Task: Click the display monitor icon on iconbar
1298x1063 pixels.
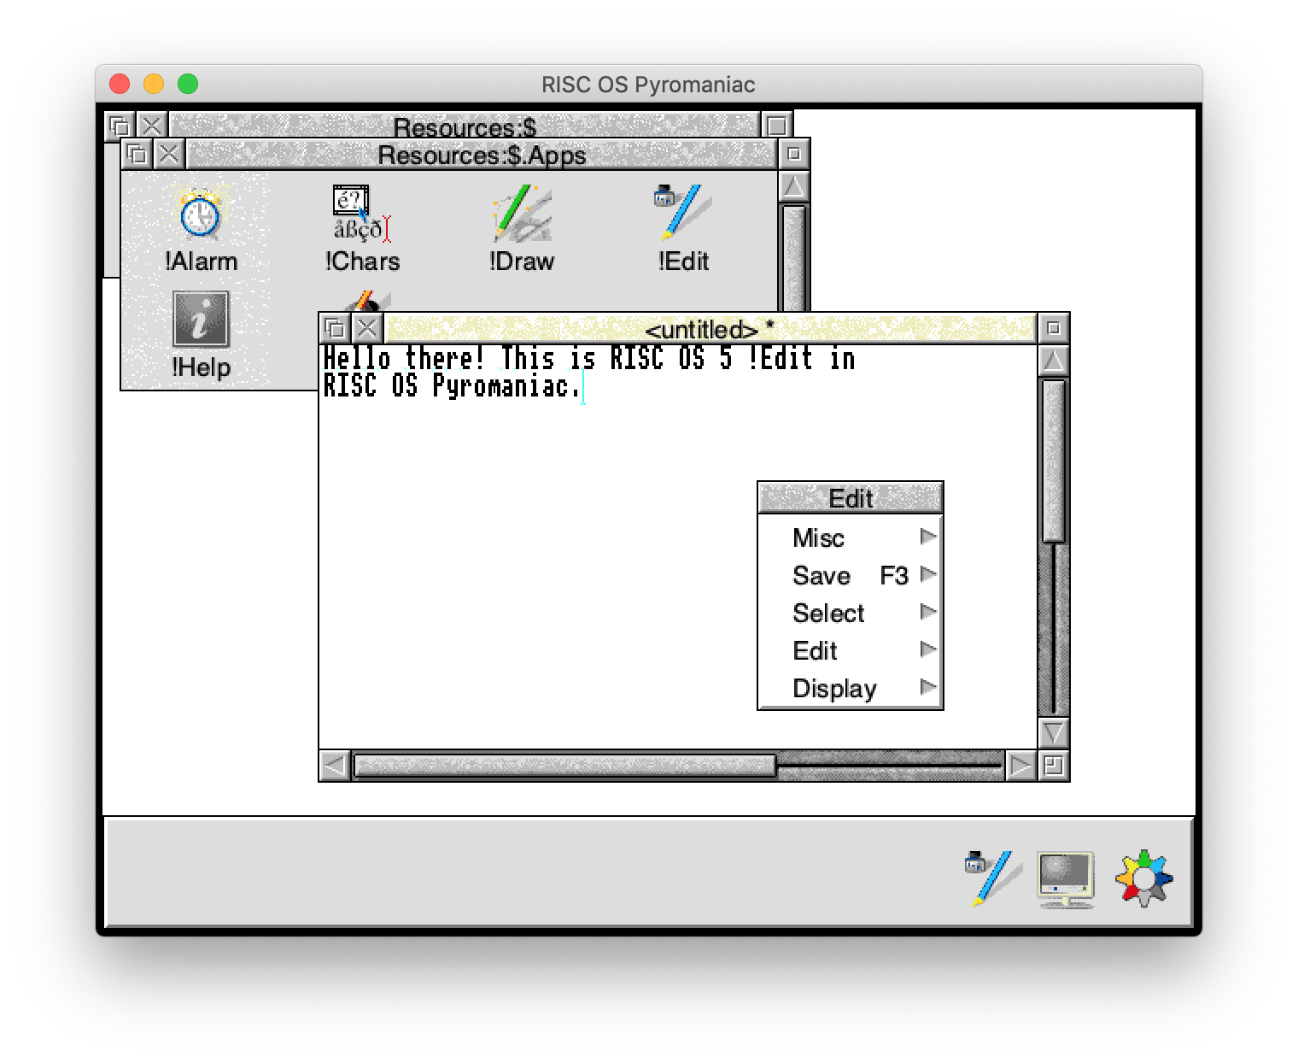Action: pyautogui.click(x=1065, y=878)
